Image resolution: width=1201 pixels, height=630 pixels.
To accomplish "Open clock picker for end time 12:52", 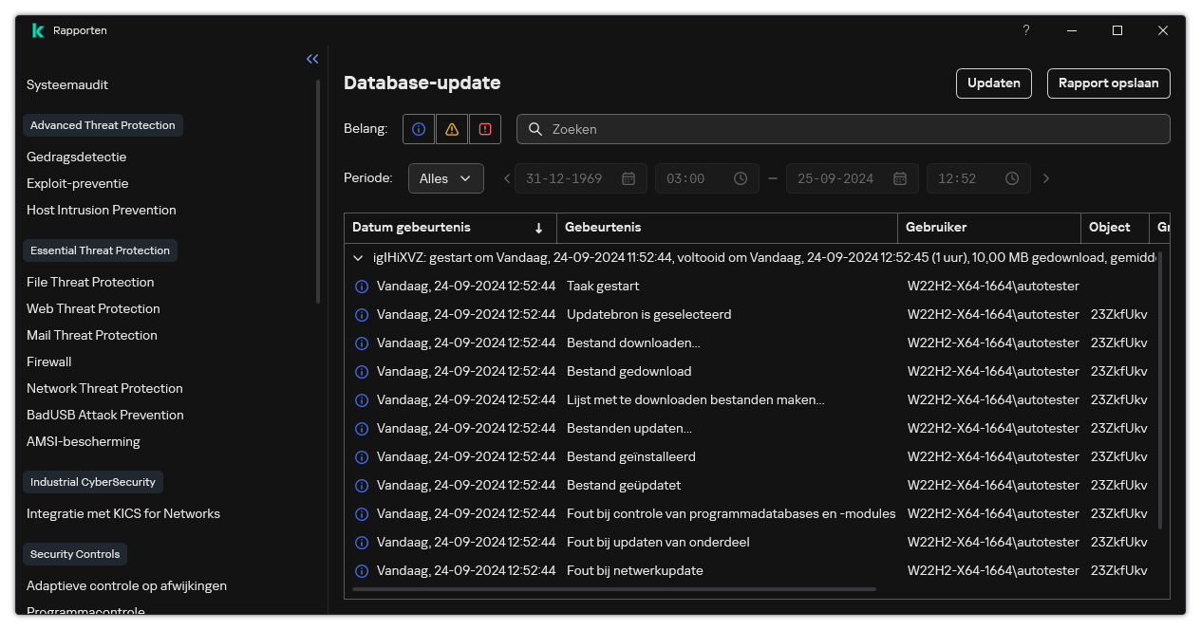I will coord(1012,178).
